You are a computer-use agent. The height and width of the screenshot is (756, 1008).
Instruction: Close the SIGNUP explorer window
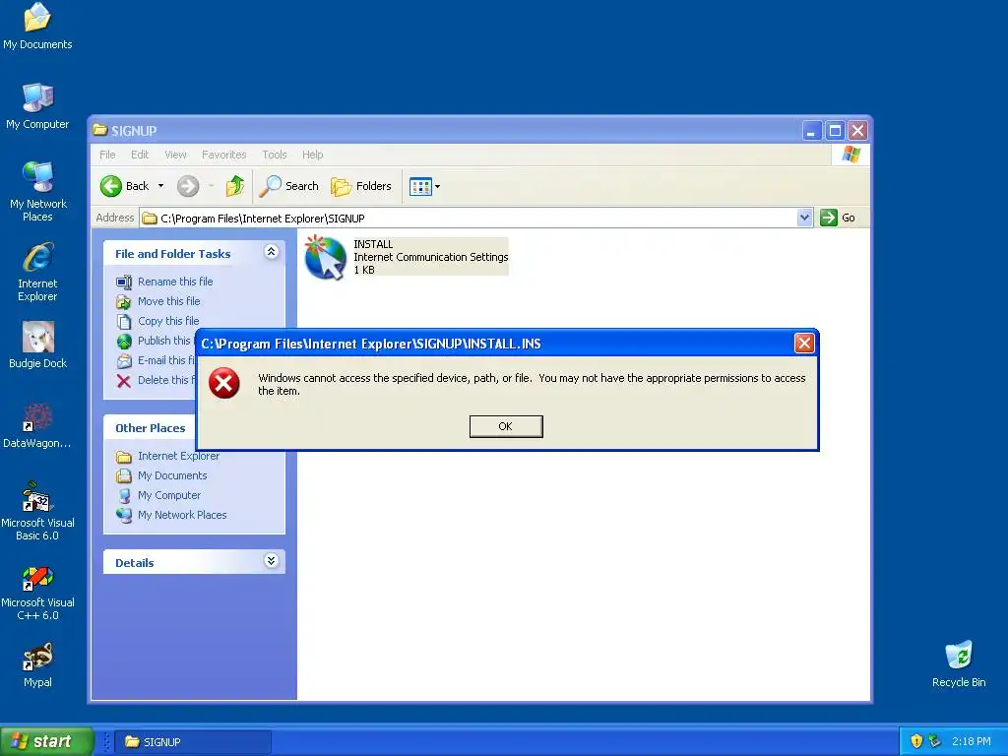(857, 131)
